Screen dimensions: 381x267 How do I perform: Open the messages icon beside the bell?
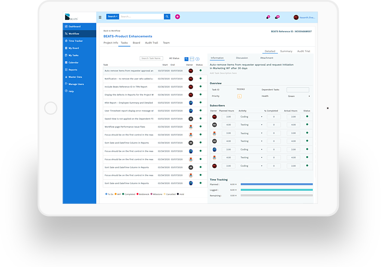tap(277, 17)
